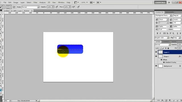Switch to the Paragraph panel tab
Screen dimensions: 182x102
[x=169, y=12]
